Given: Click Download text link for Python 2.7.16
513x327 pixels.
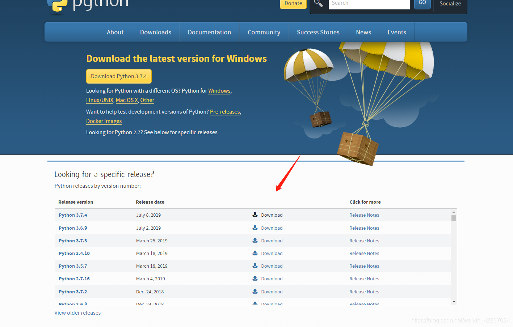Looking at the screenshot, I should (272, 279).
